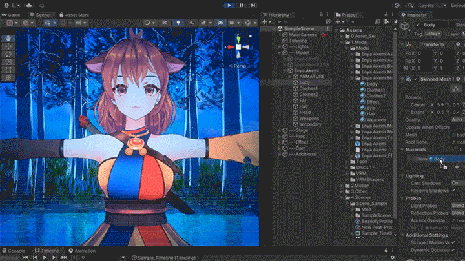This screenshot has width=465, height=261.
Task: Toggle Receive Shadows checkbox
Action: [453, 191]
